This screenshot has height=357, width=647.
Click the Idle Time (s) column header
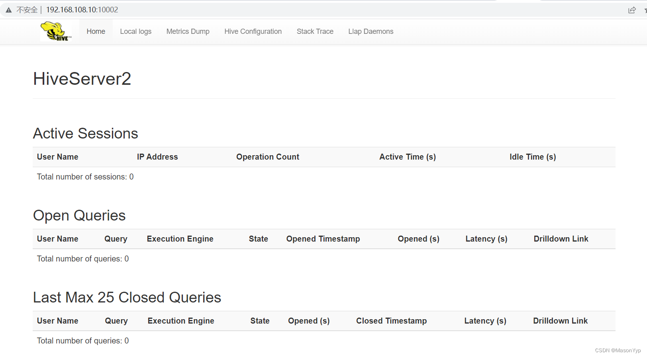pos(533,157)
